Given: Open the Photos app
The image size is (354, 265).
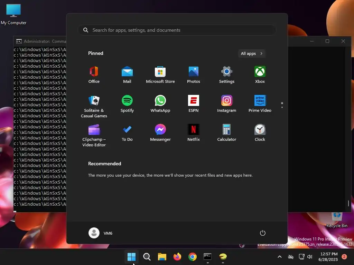Looking at the screenshot, I should [x=194, y=75].
